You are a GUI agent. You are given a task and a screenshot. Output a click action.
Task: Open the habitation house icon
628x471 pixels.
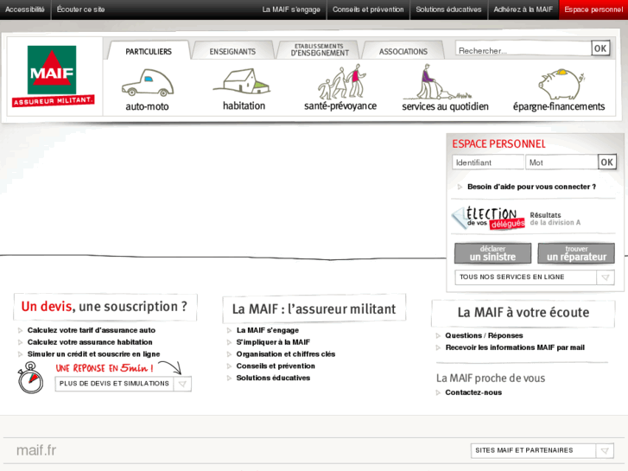[243, 81]
